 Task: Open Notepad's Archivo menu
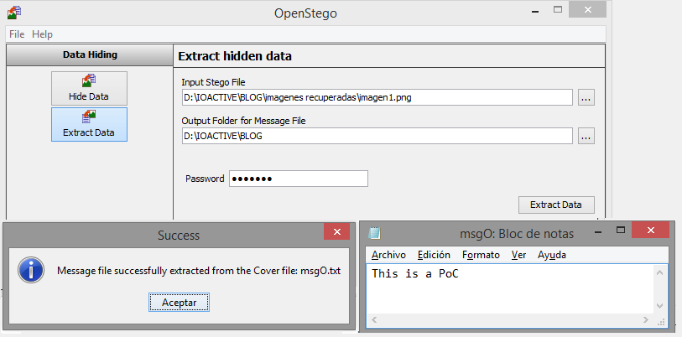click(389, 255)
